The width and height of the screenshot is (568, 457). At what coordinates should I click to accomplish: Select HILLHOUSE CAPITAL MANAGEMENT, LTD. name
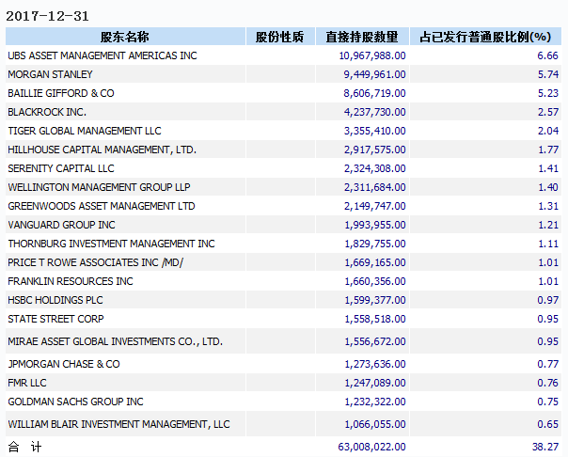point(103,150)
